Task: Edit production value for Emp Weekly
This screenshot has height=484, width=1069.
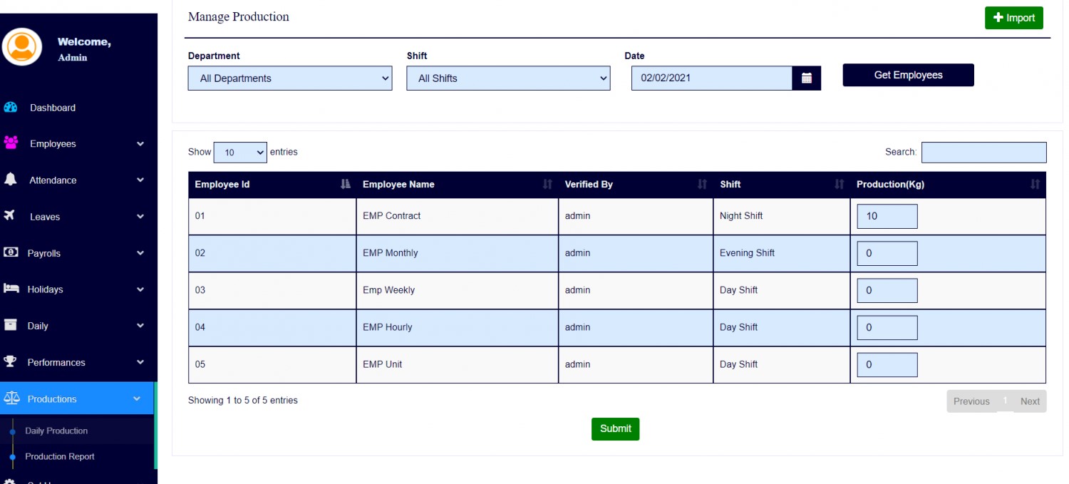Action: [x=887, y=290]
